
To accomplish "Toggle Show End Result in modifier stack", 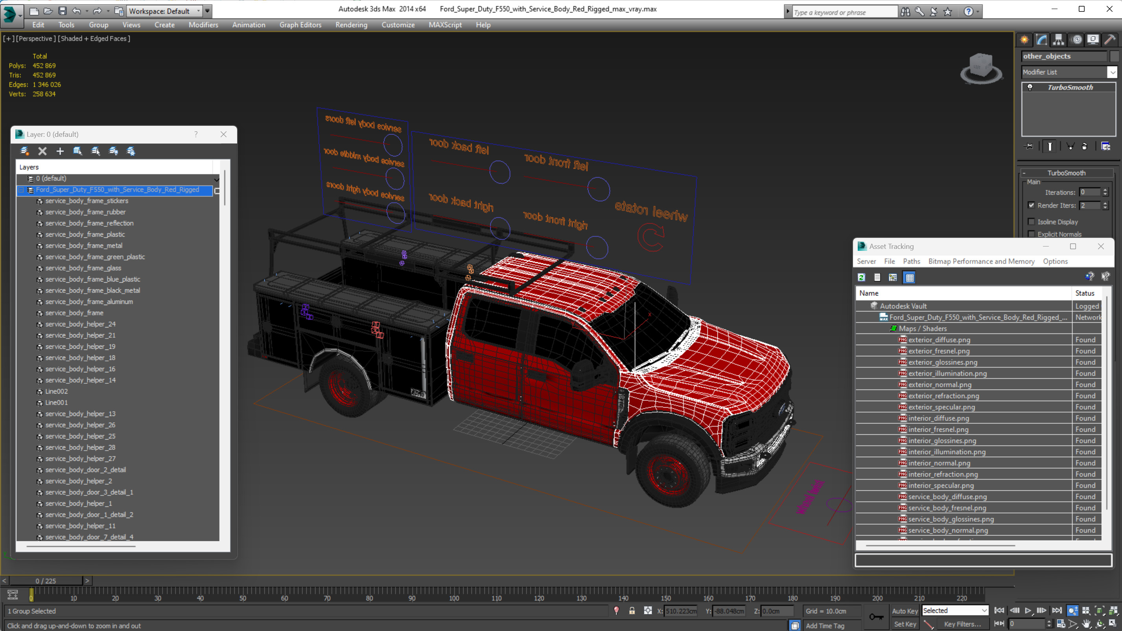I will click(x=1050, y=146).
